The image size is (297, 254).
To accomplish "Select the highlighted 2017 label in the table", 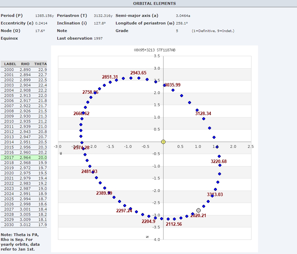I will (9, 158).
